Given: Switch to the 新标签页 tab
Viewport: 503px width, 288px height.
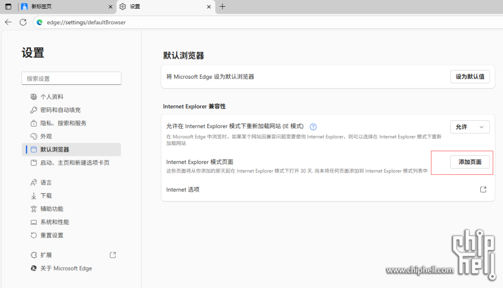Looking at the screenshot, I should point(67,7).
